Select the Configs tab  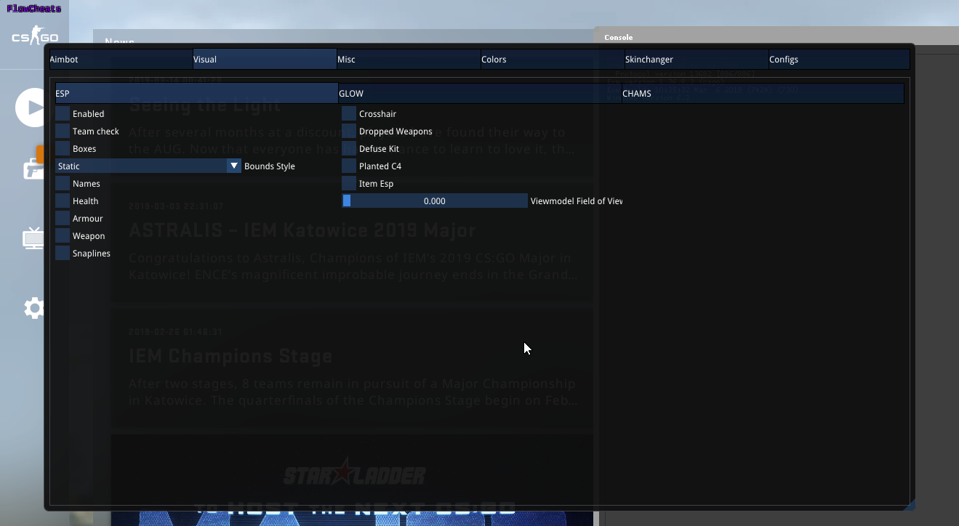coord(838,60)
